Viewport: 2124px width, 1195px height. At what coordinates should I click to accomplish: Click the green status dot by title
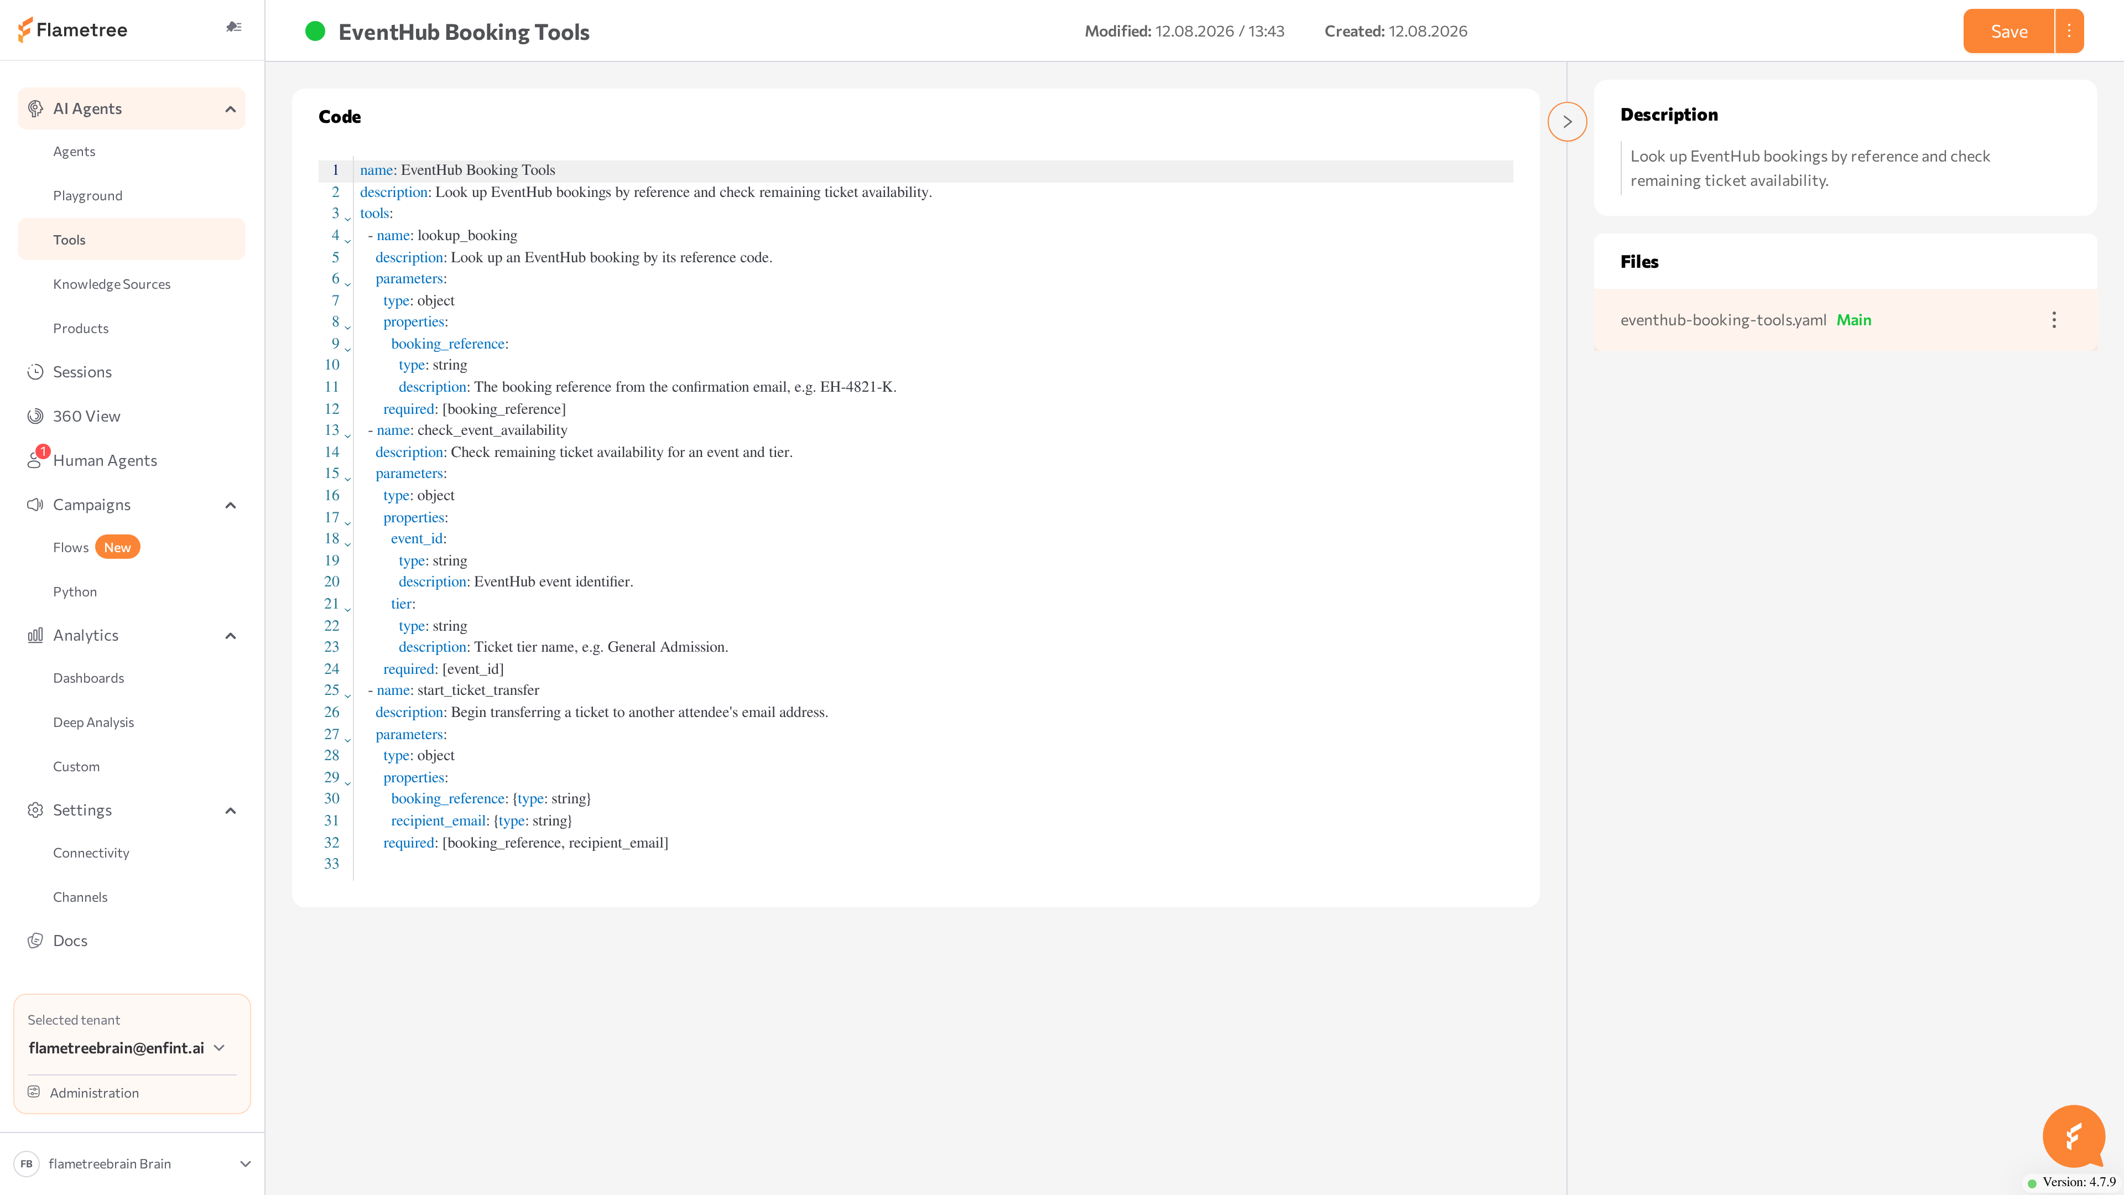(x=315, y=32)
